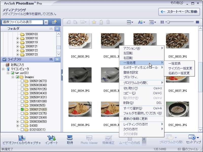Click the scanner acquire (取得) icon
This screenshot has height=152, width=203.
(x=70, y=138)
